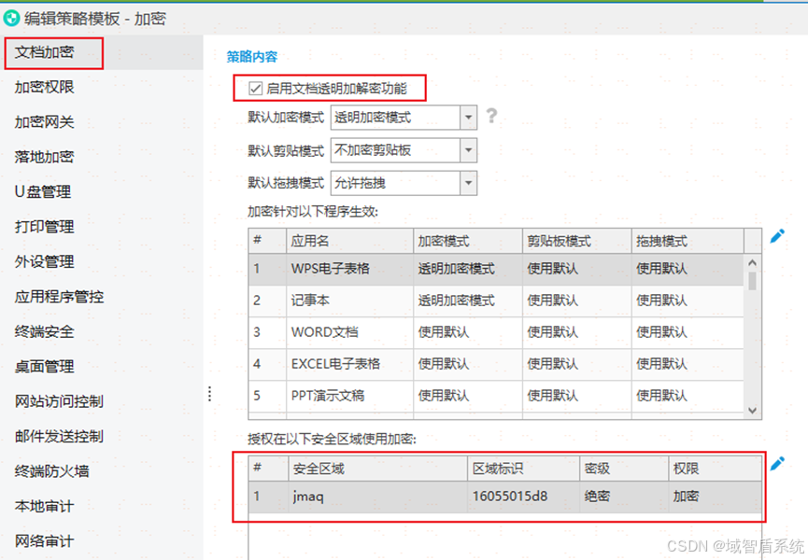The image size is (808, 560).
Task: Switch to 打印管理 settings
Action: (x=45, y=227)
